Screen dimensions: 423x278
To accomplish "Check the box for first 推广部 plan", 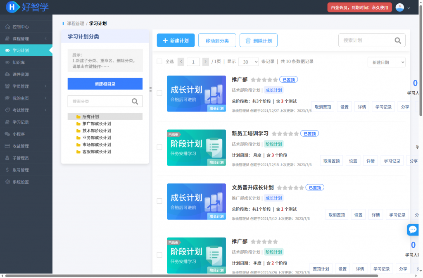I will point(159,93).
